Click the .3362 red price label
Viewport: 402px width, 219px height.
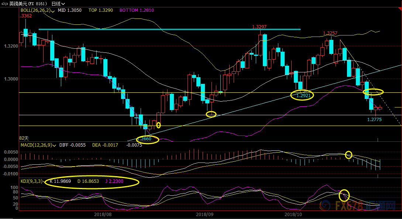pos(26,16)
